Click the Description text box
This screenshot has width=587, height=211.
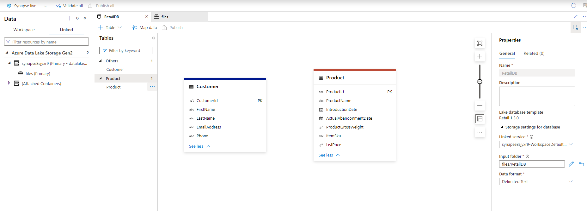tap(537, 96)
